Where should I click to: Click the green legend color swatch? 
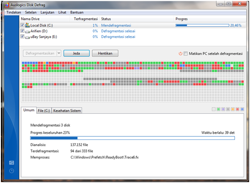tap(218, 109)
